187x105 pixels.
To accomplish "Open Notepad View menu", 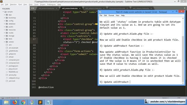I will coord(117,15).
